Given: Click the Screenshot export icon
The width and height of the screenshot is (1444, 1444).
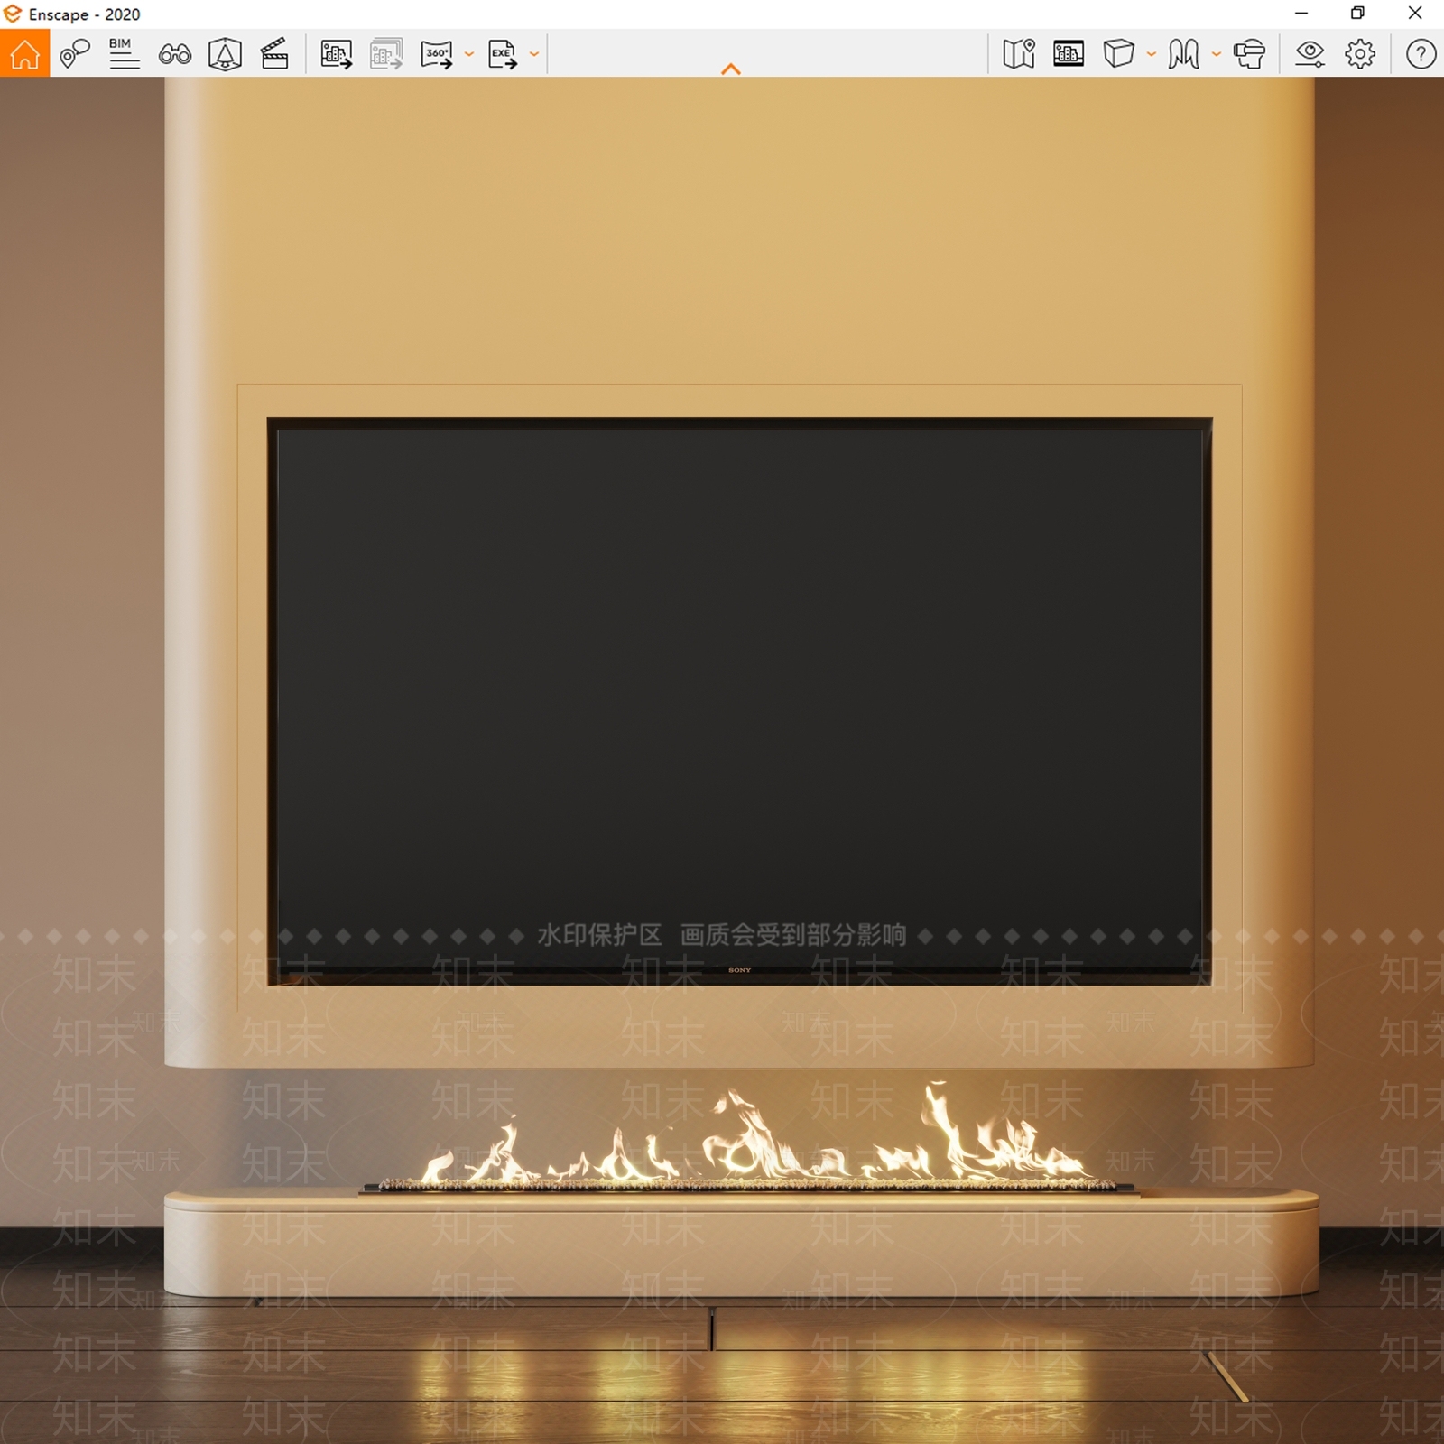Looking at the screenshot, I should click(336, 54).
